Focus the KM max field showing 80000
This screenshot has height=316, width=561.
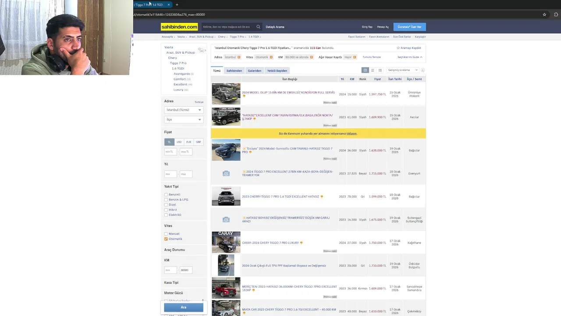(x=185, y=270)
